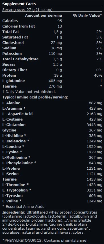Click the Supplement Facts heading
Viewport: 104px width, 244px height.
[19, 4]
